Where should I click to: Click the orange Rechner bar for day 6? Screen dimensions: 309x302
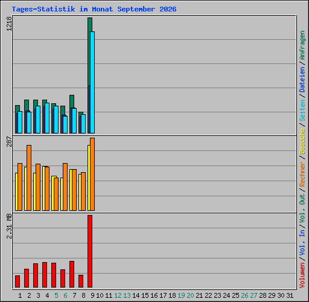(x=65, y=187)
